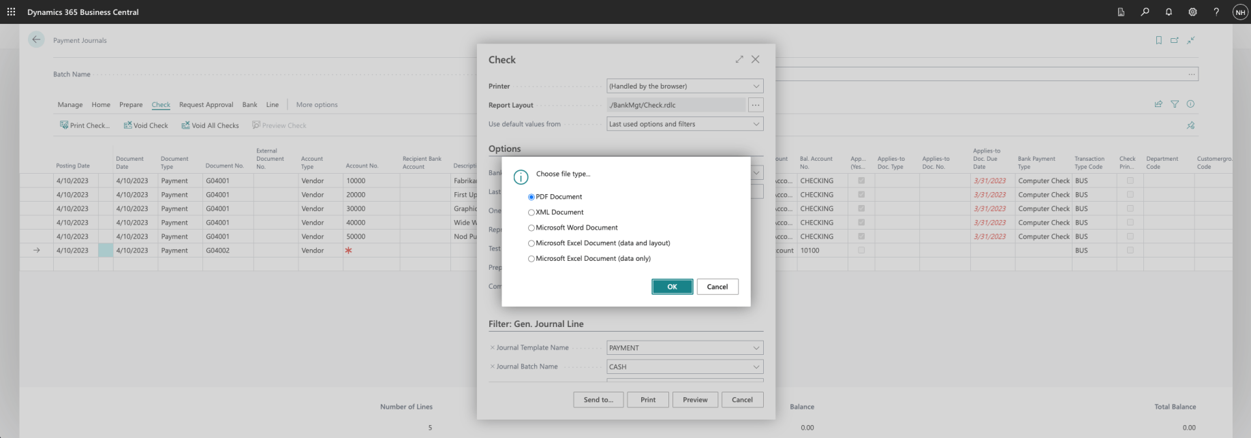The width and height of the screenshot is (1251, 438).
Task: Toggle Check Printed checkbox in the 10000 row
Action: [1130, 181]
